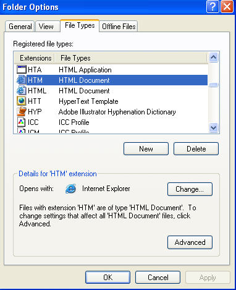Click the Internet Explorer icon beside Opens with
The height and width of the screenshot is (290, 236).
(x=70, y=189)
